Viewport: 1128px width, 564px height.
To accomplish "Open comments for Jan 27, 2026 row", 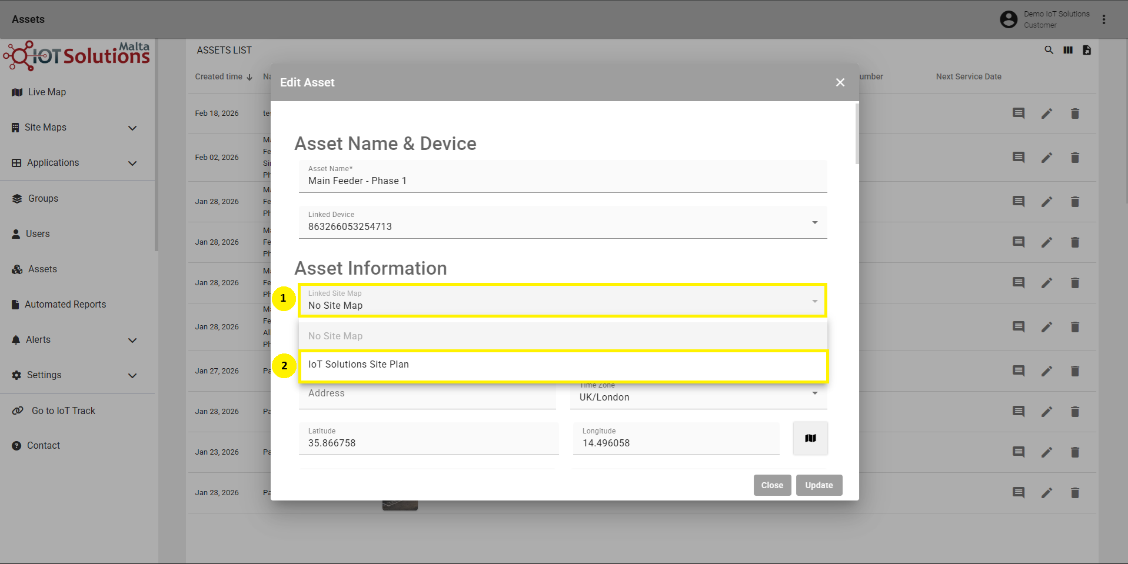I will [x=1019, y=371].
